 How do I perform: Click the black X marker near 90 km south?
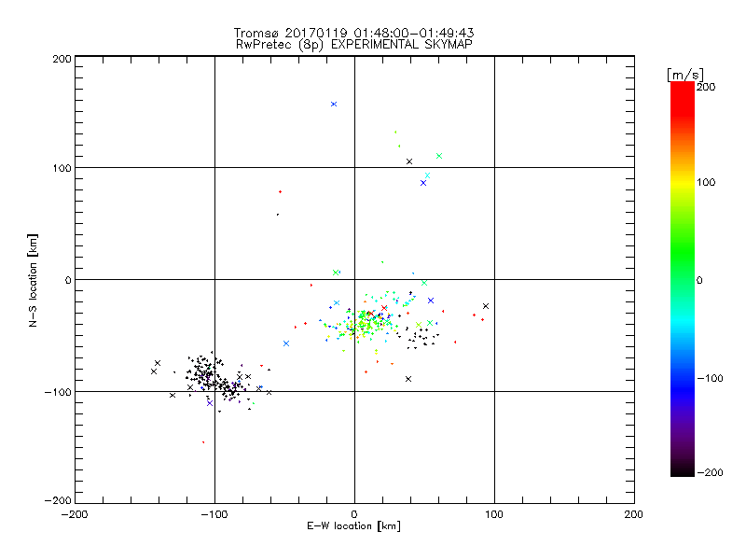[x=408, y=379]
